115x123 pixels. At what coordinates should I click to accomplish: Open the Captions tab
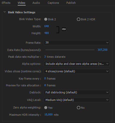tap(53, 3)
